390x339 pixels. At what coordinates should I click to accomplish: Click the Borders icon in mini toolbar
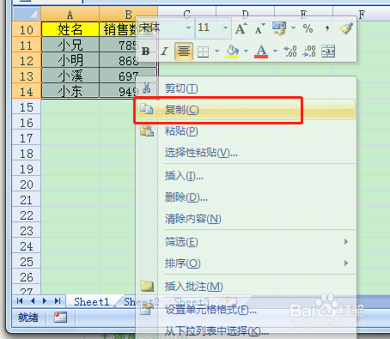204,51
